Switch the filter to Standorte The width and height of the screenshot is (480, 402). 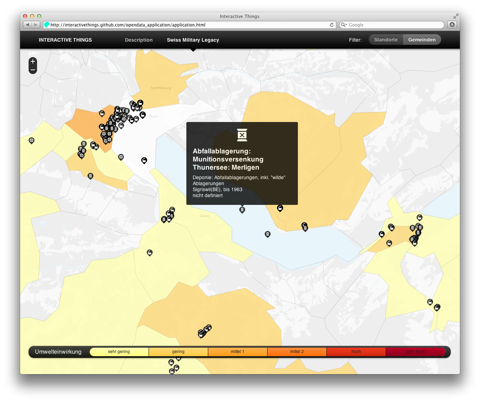(x=386, y=40)
